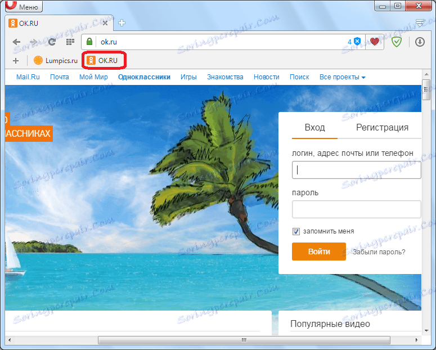
Task: Open the Мой Мир link
Action: (x=93, y=77)
